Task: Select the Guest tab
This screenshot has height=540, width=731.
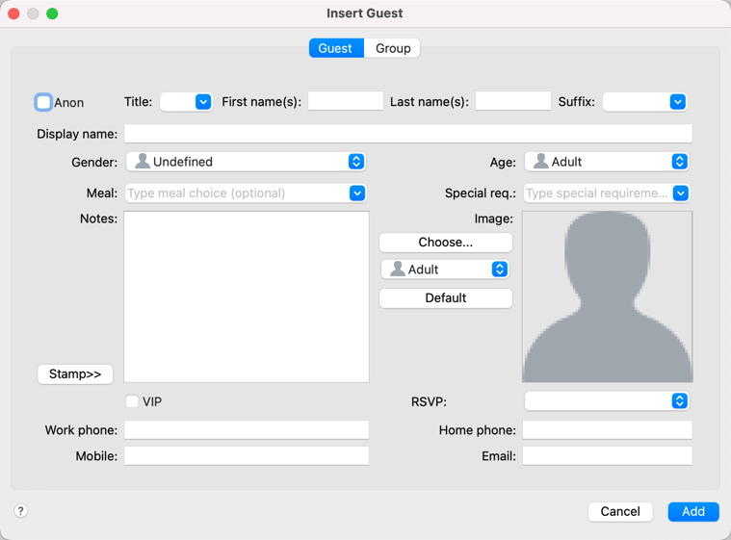Action: pos(335,48)
